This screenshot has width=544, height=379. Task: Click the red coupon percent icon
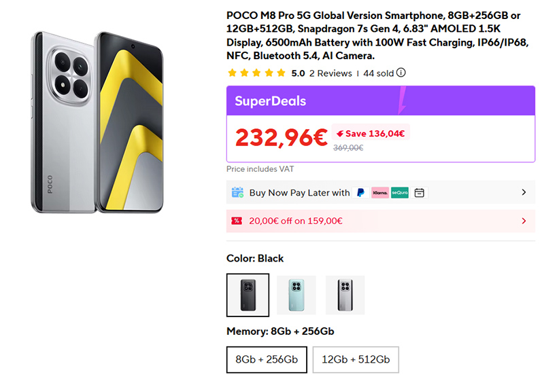(237, 221)
